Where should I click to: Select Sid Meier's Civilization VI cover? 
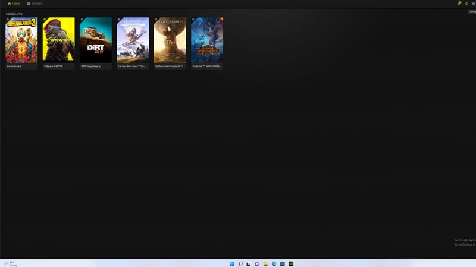click(x=170, y=40)
